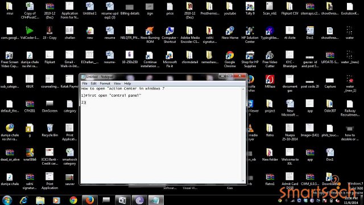Select the post code 20 icon
Viewport: 364px width, 205px height.
[x=310, y=82]
